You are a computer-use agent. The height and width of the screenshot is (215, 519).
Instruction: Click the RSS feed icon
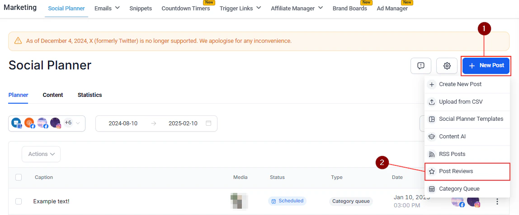[x=432, y=154]
